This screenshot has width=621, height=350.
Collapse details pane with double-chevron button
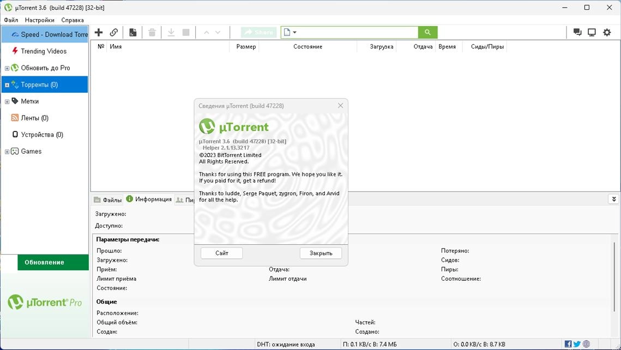coord(613,199)
